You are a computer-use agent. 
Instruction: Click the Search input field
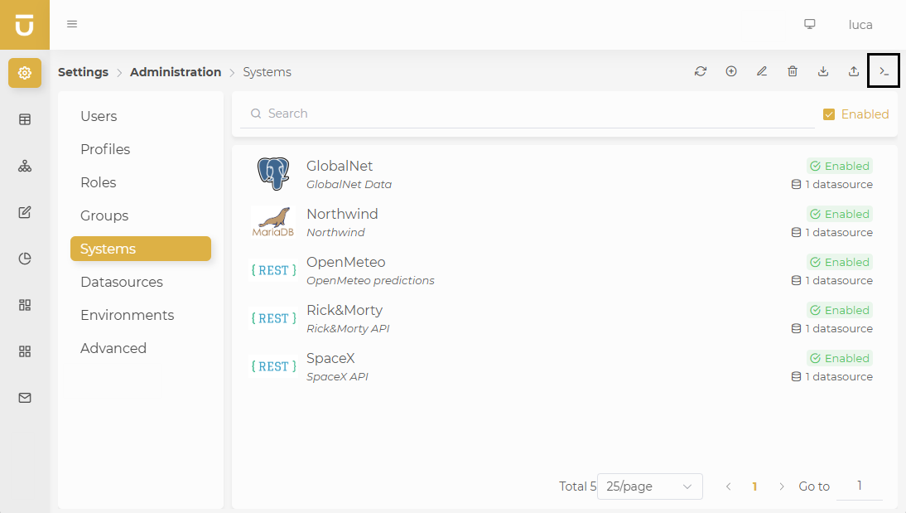[530, 114]
